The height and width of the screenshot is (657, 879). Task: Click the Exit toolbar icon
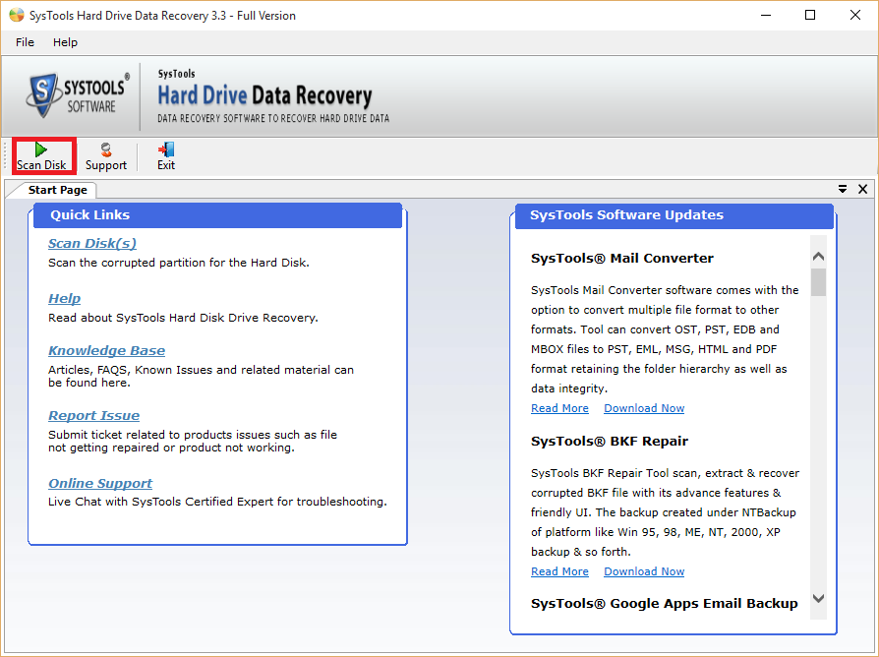(166, 156)
